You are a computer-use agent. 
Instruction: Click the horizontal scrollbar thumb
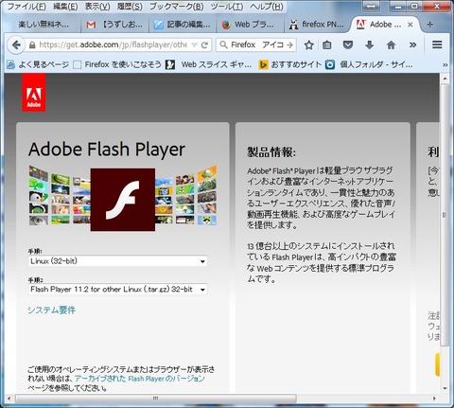(156, 399)
